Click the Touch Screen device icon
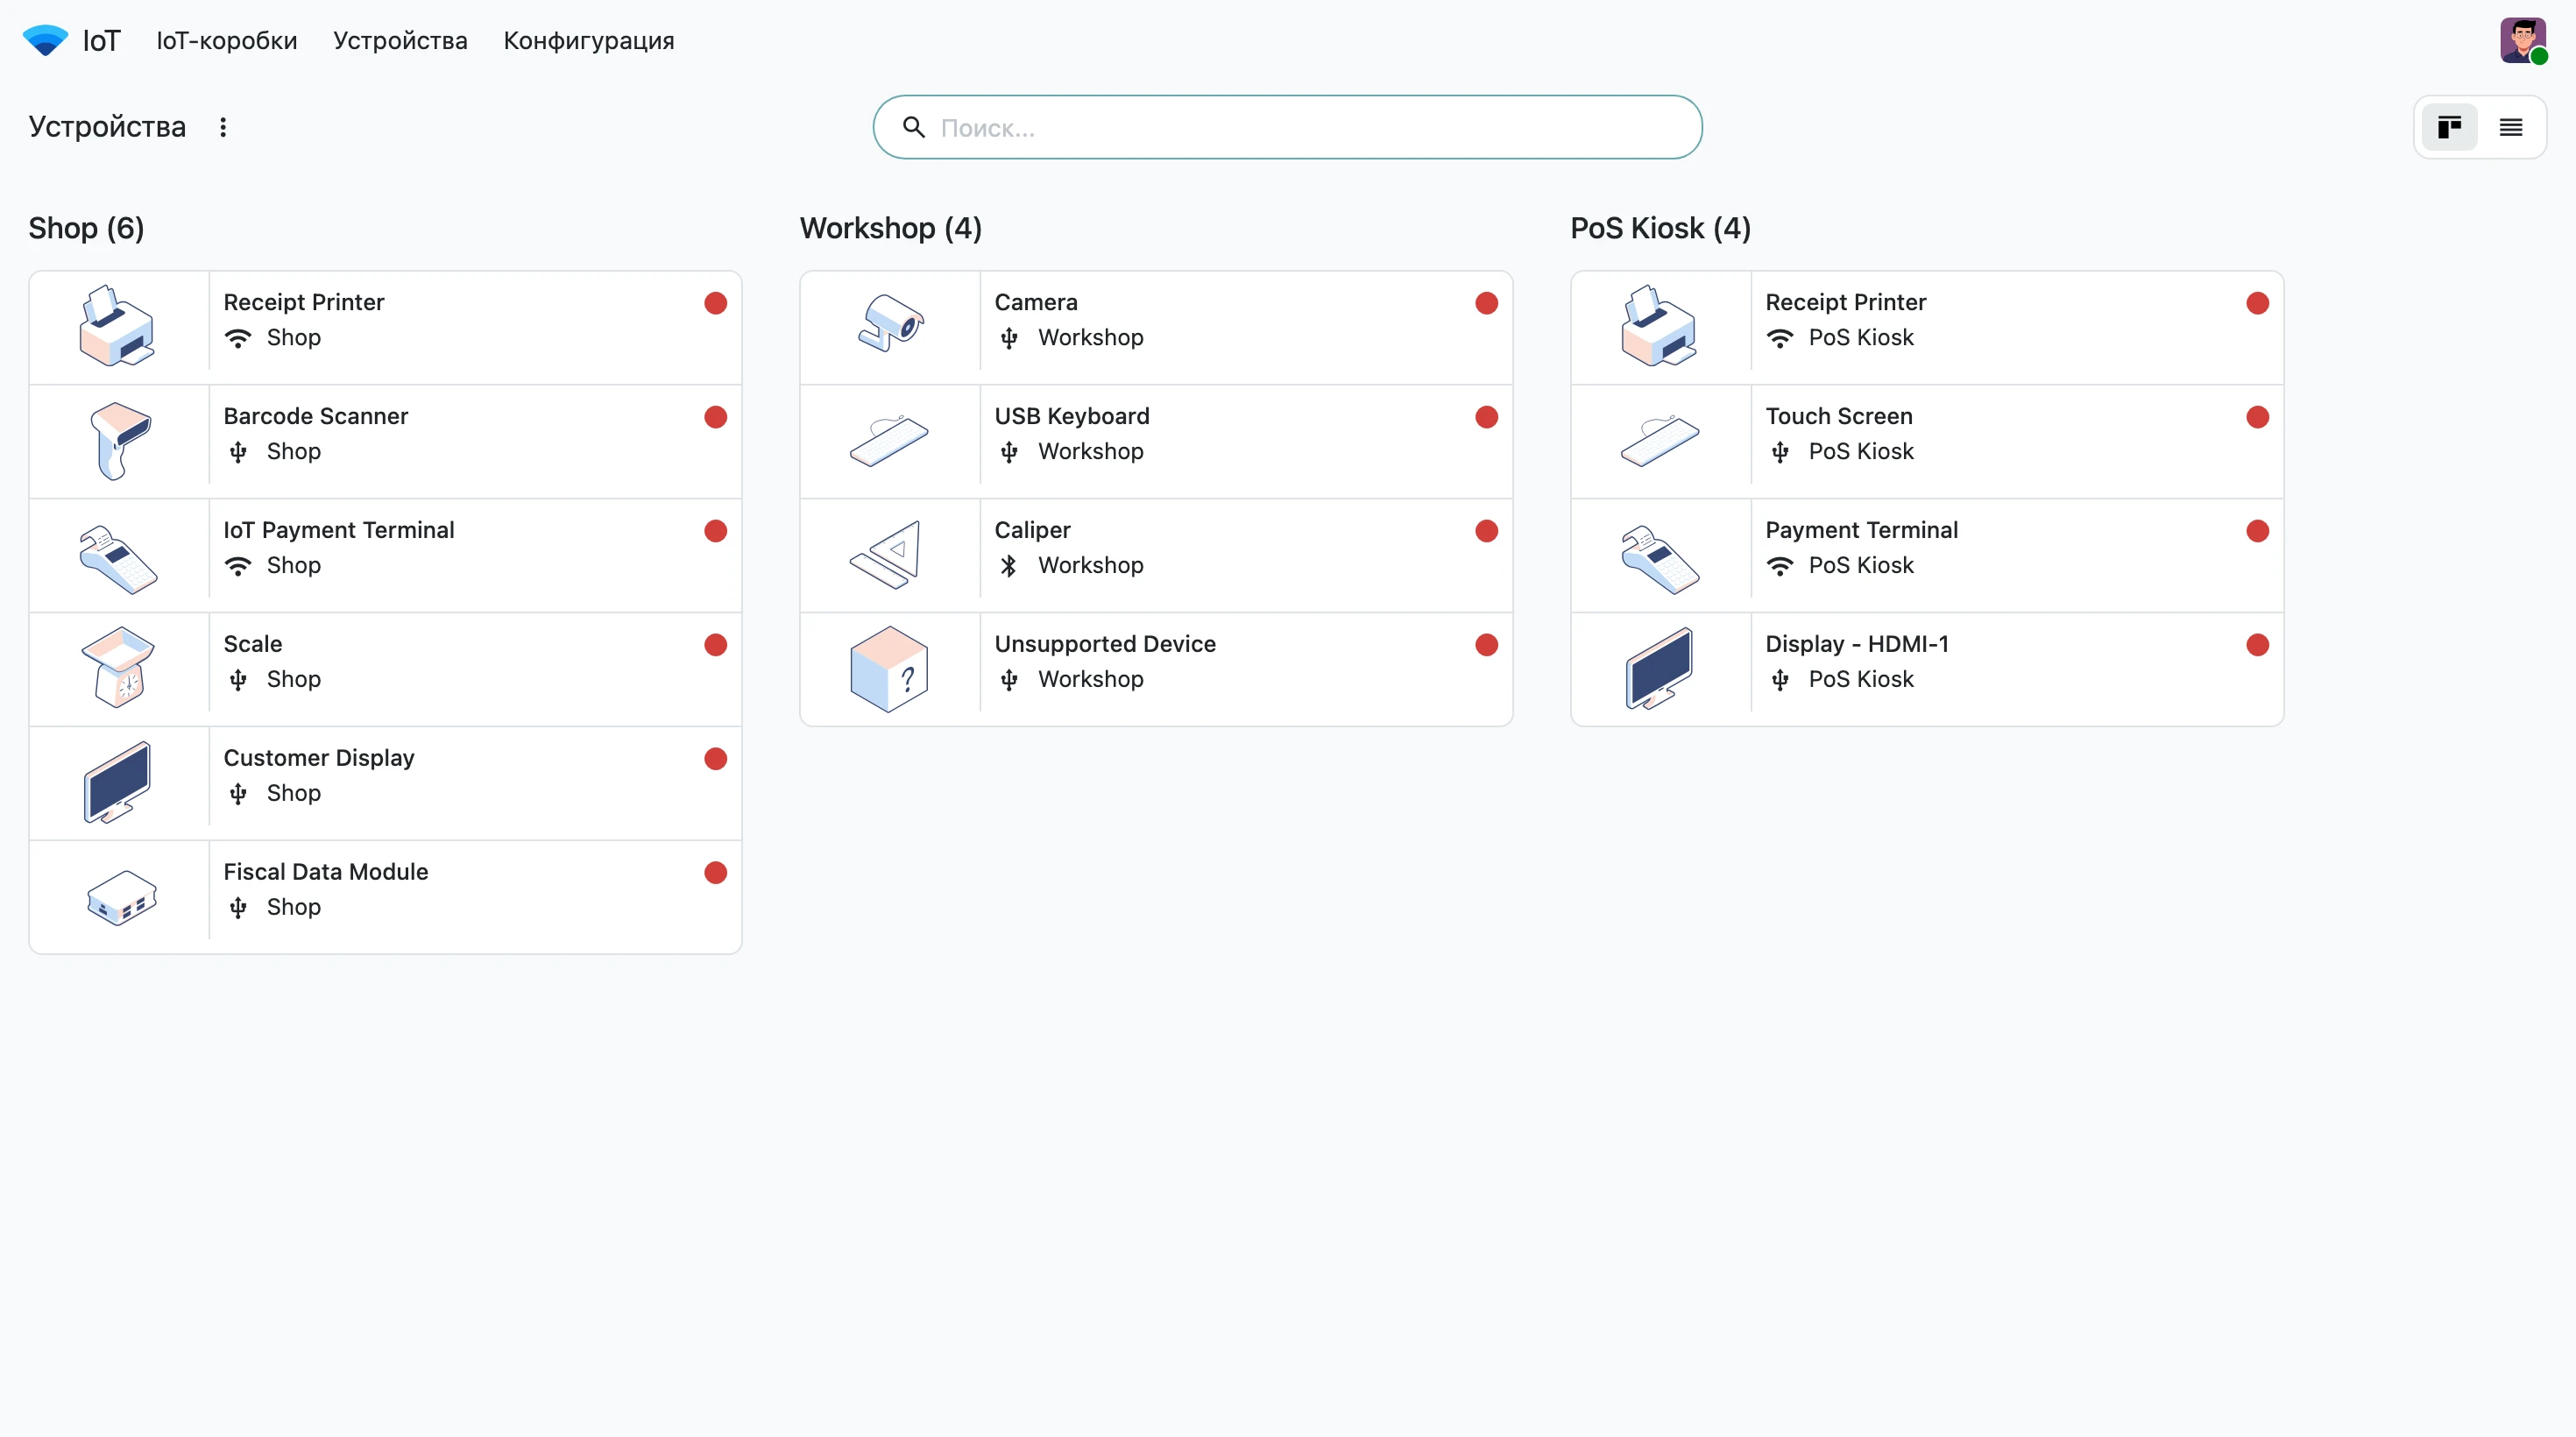The width and height of the screenshot is (2576, 1437). [x=1659, y=440]
